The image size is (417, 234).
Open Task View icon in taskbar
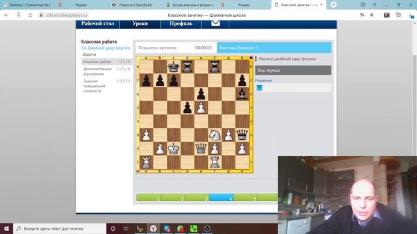(126, 228)
